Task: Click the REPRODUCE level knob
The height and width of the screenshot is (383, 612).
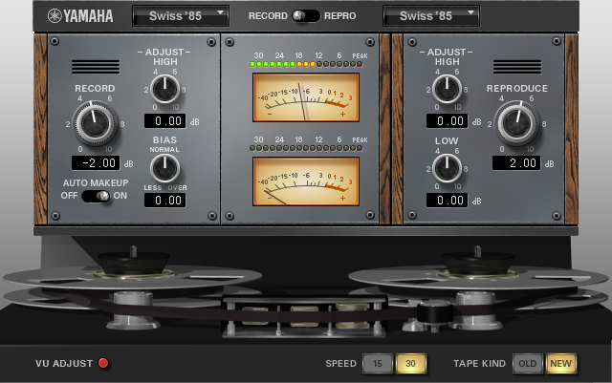Action: click(517, 123)
